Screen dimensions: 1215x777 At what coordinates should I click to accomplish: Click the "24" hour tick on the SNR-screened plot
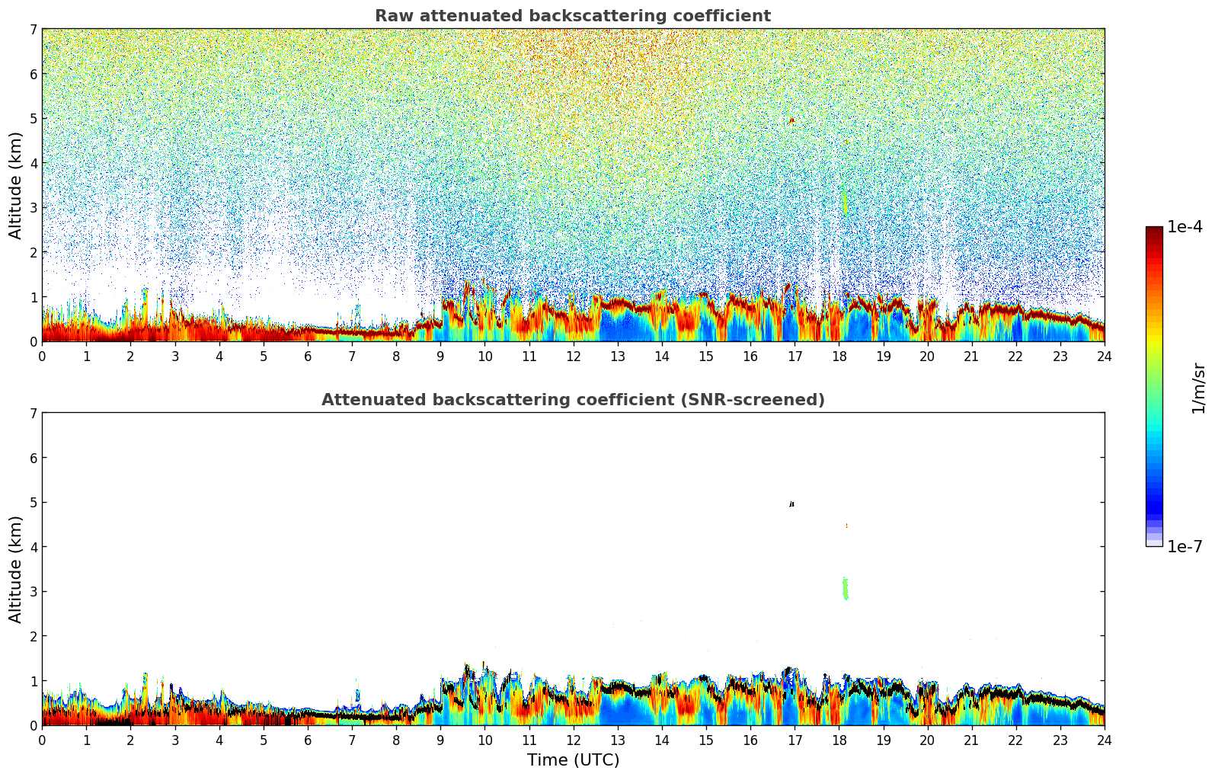[1104, 740]
